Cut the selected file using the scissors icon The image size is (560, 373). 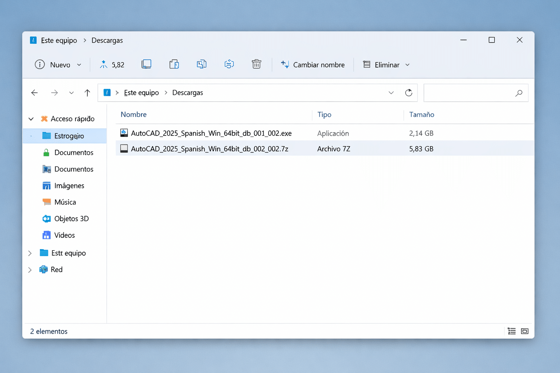point(104,64)
